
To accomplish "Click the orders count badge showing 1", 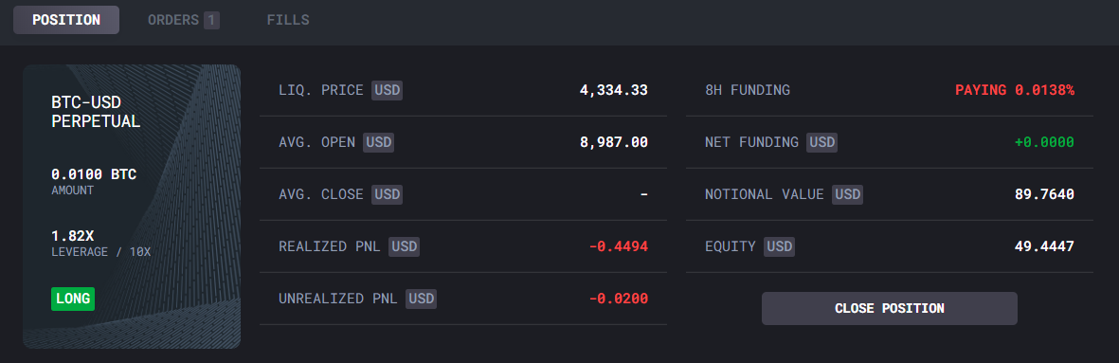I will tap(211, 20).
